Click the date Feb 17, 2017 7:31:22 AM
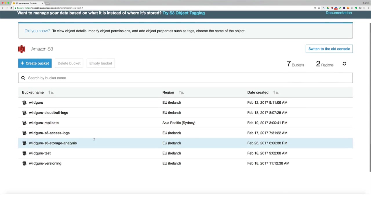Viewport: 371px width, 209px height. point(267,133)
